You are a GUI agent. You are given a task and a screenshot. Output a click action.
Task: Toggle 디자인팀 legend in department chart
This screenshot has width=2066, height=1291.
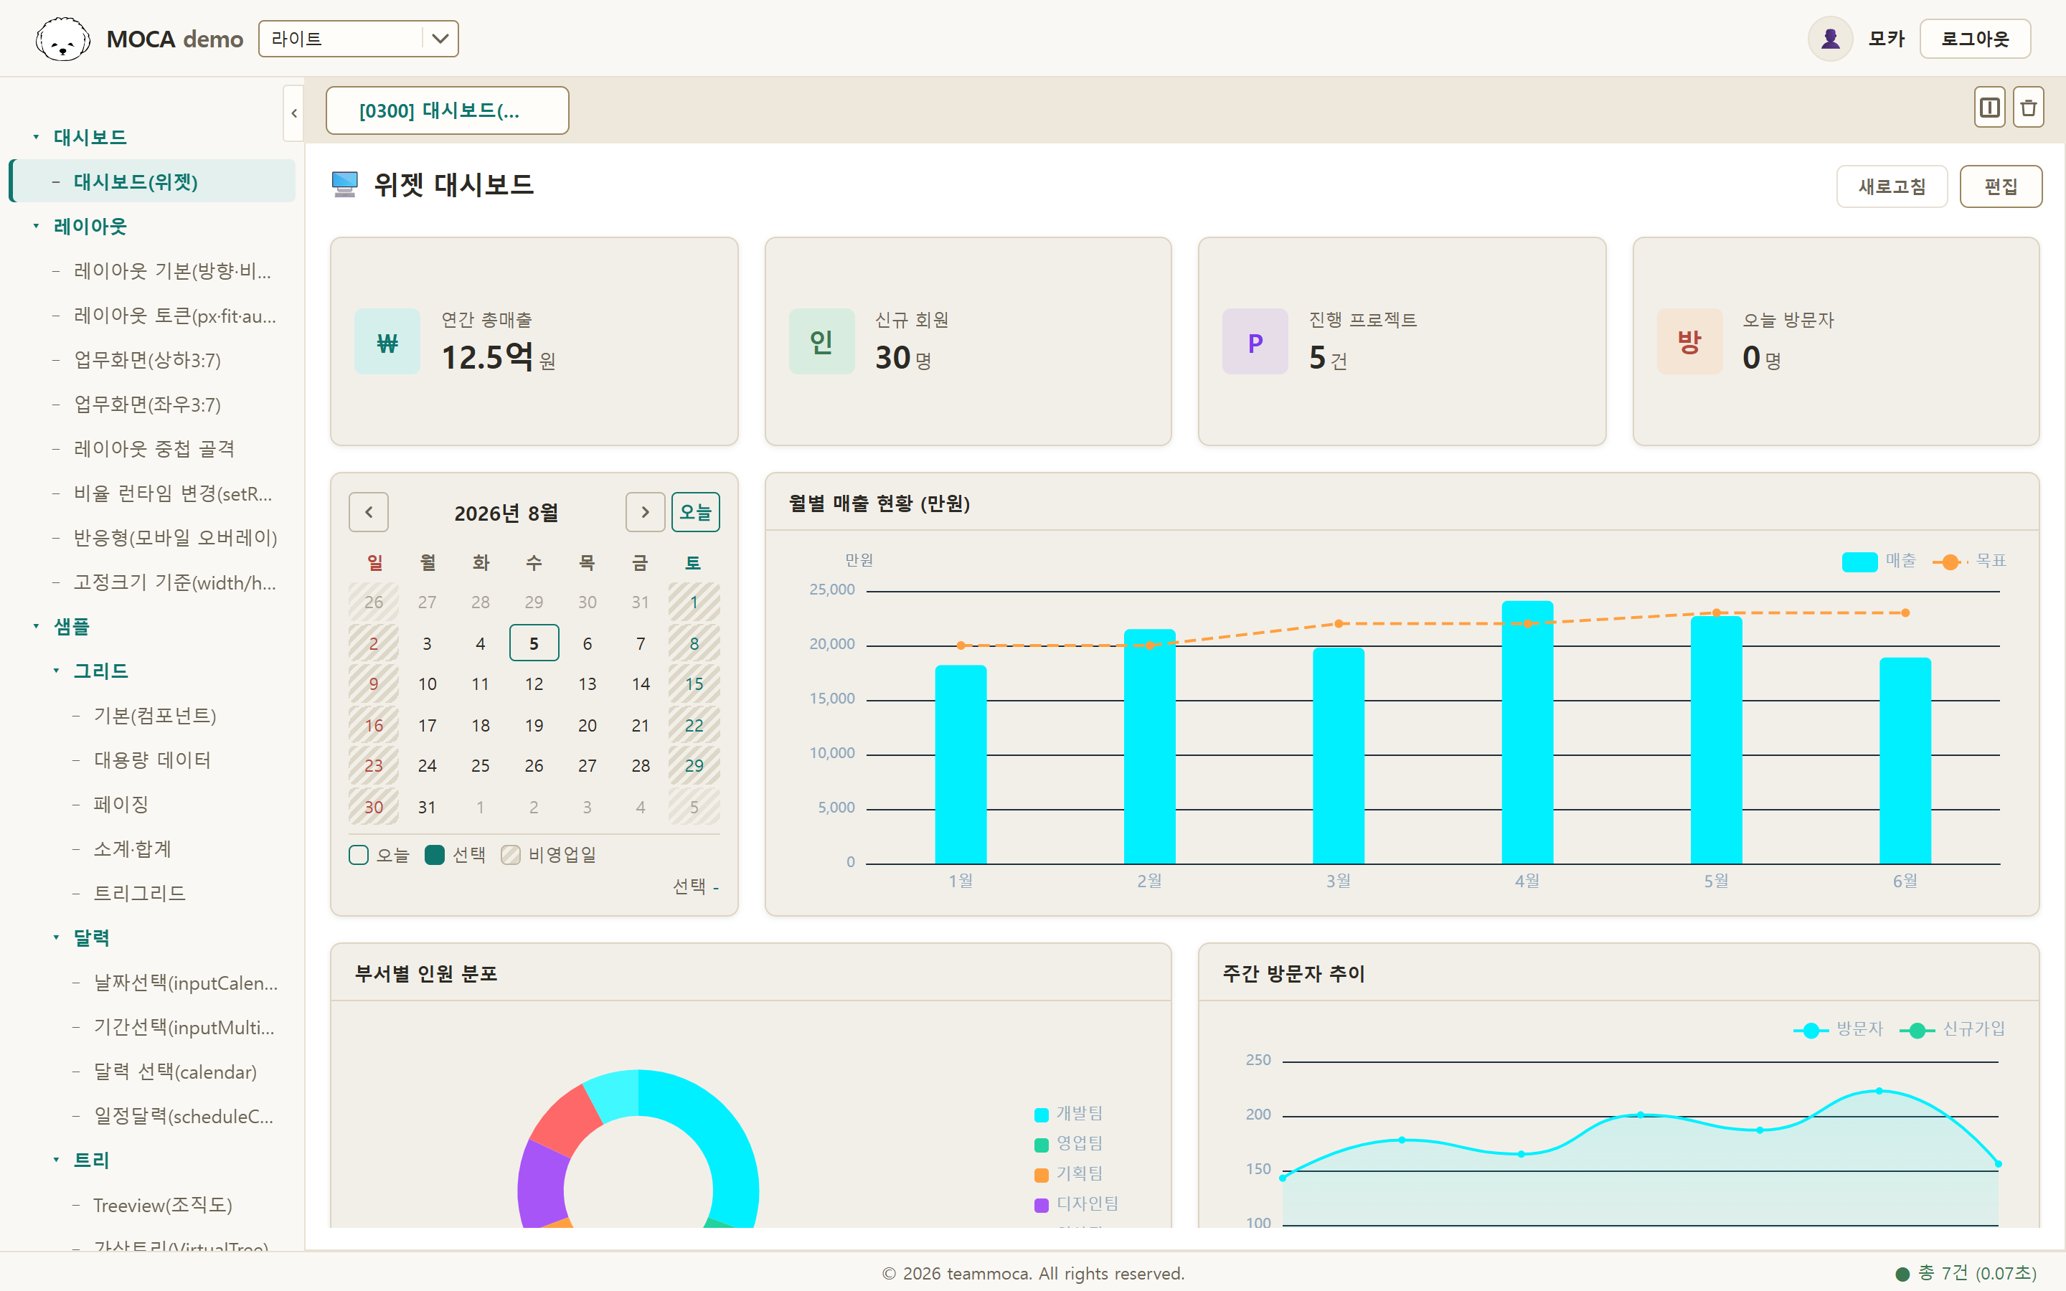[1077, 1204]
